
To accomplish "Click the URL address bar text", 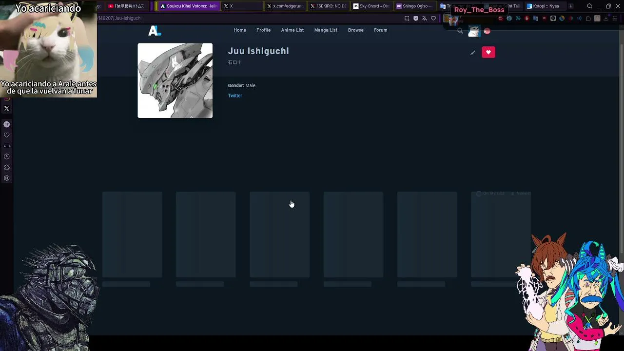I will pos(119,19).
